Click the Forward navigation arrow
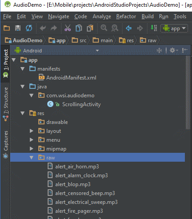Viewport: 192px width, 219px height. tap(140, 28)
